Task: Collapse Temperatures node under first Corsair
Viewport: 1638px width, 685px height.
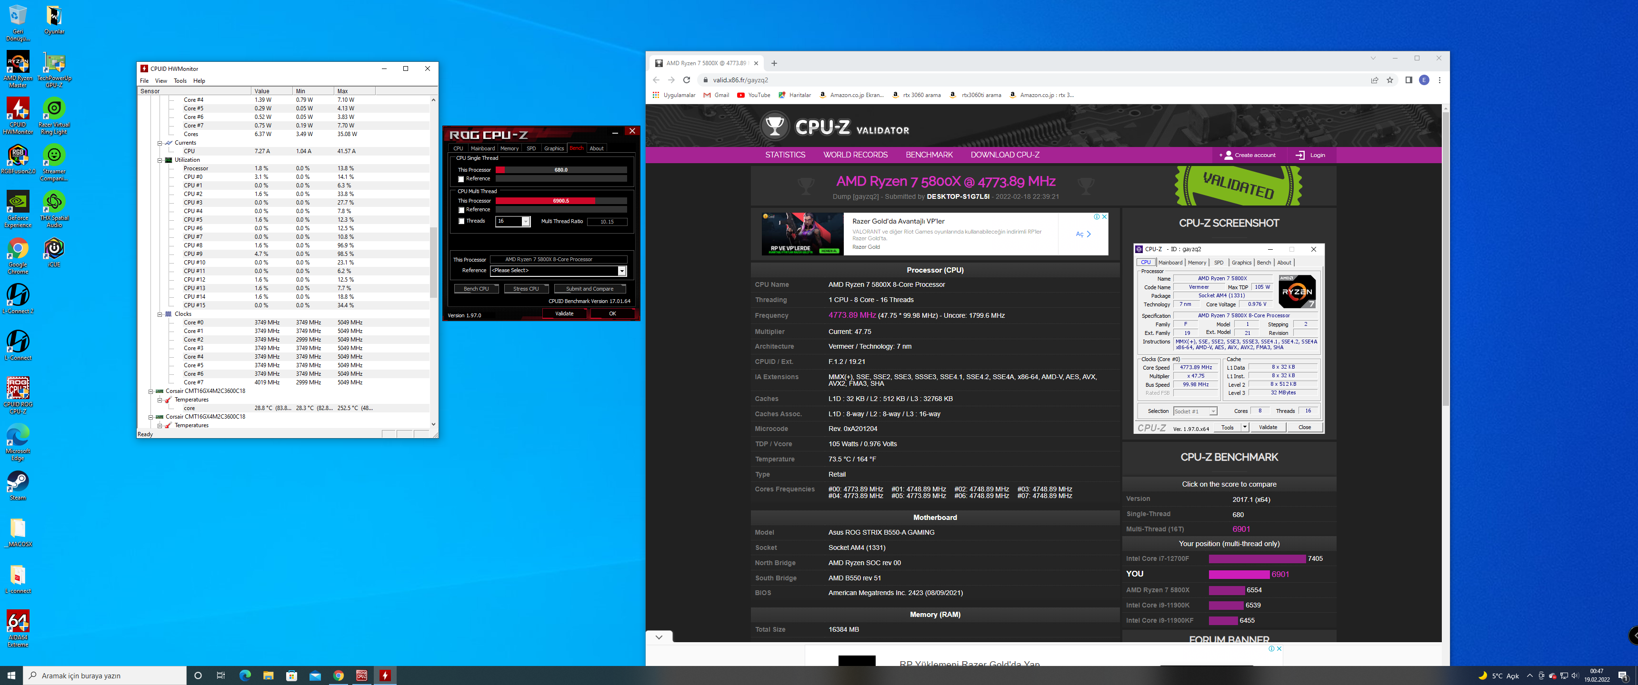Action: (x=160, y=400)
